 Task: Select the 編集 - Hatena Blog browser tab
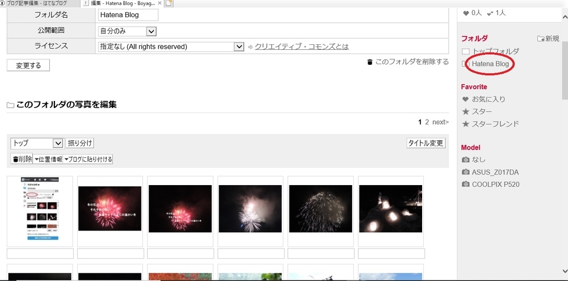click(x=123, y=3)
